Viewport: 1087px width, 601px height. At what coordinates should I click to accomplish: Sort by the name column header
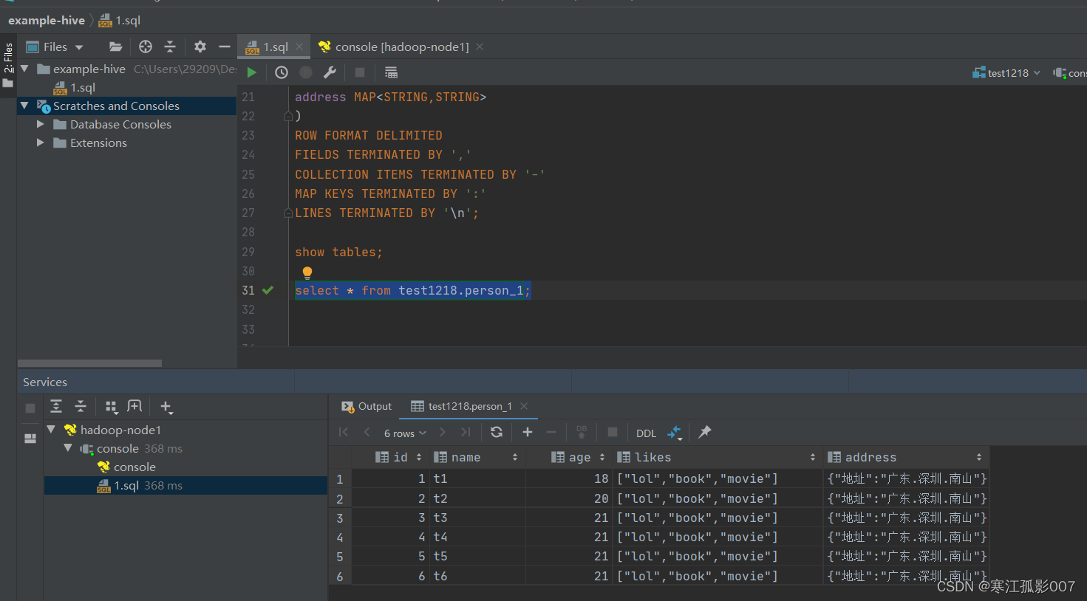pos(477,457)
